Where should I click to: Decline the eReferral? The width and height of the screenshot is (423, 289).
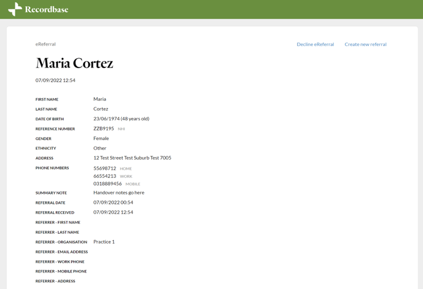tap(315, 44)
